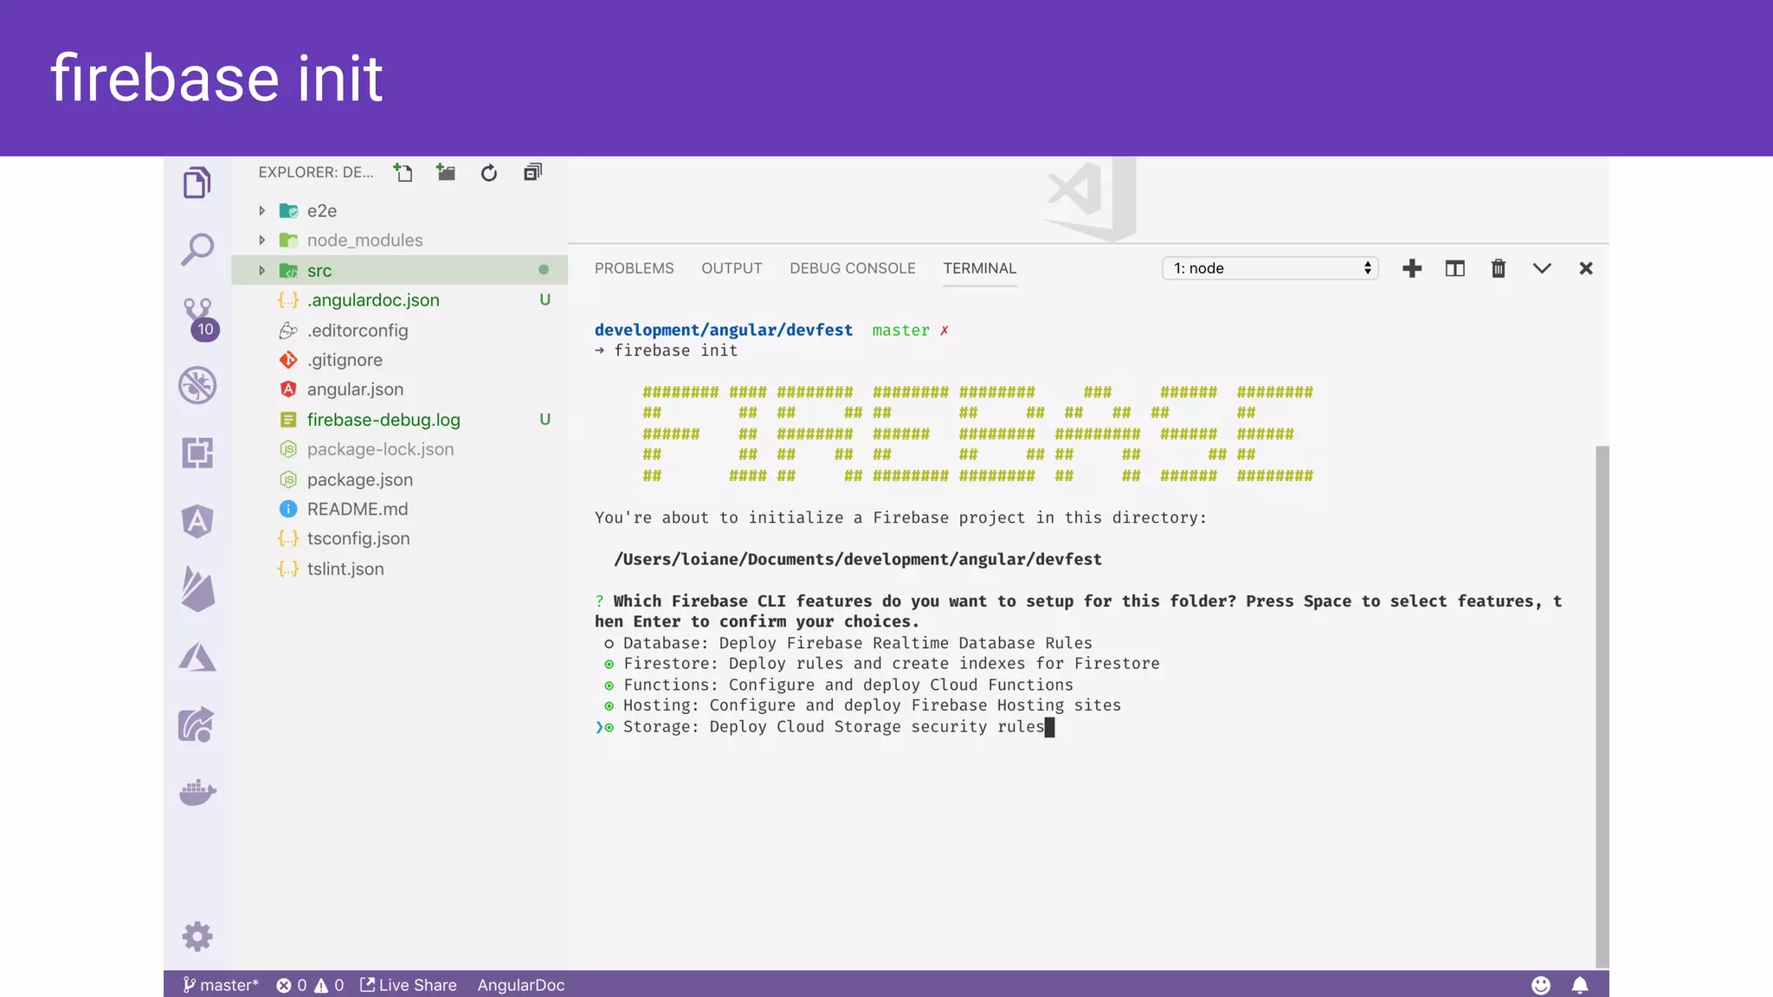Switch to the PROBLEMS tab
Image resolution: width=1773 pixels, height=997 pixels.
[x=634, y=268]
